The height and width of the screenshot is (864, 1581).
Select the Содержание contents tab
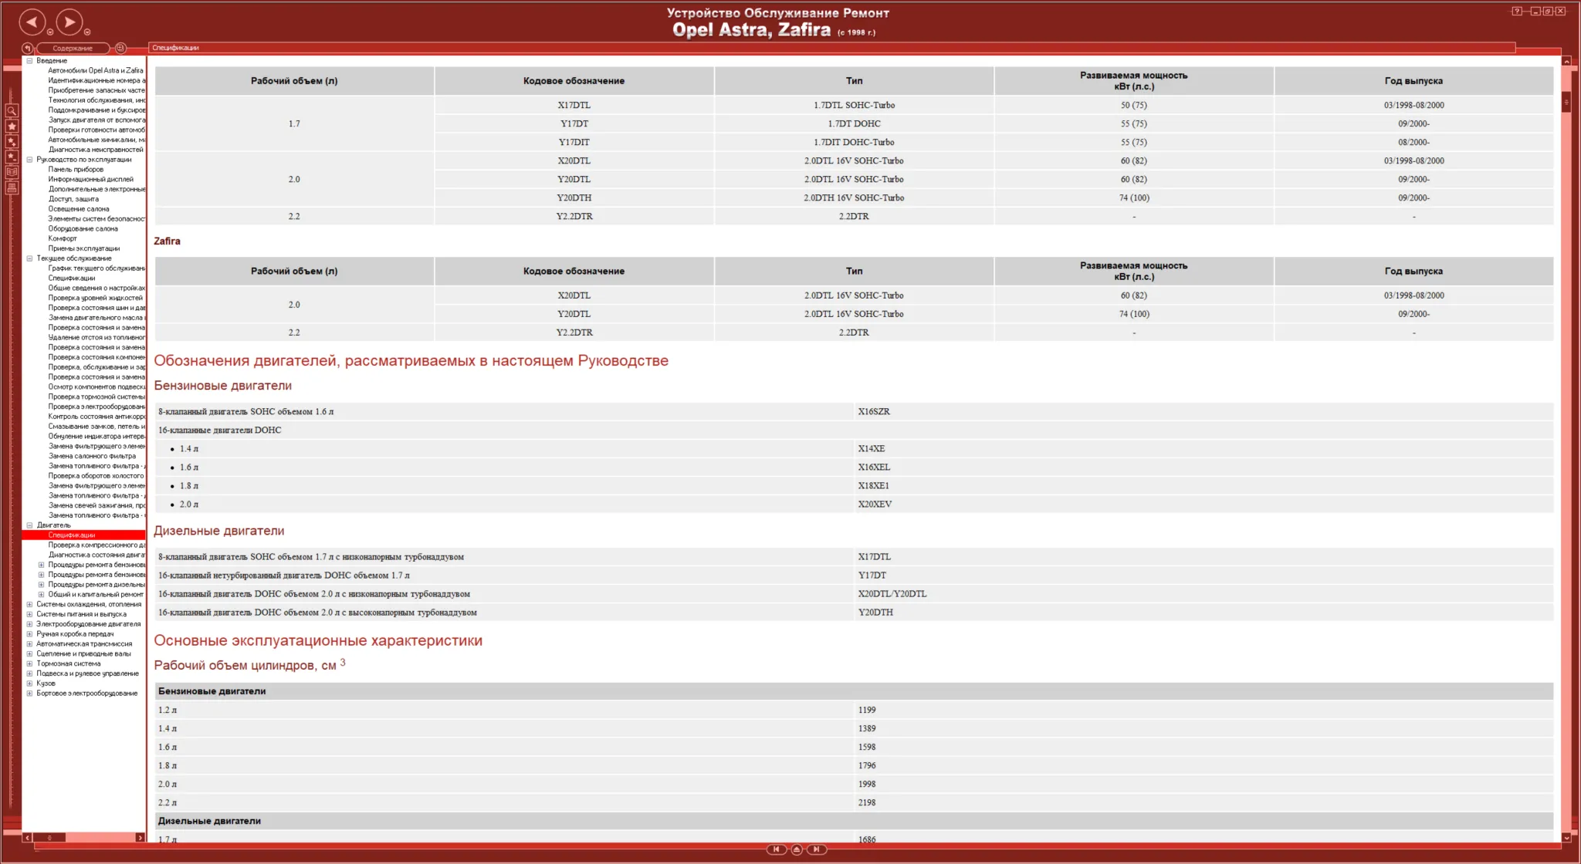pos(73,48)
